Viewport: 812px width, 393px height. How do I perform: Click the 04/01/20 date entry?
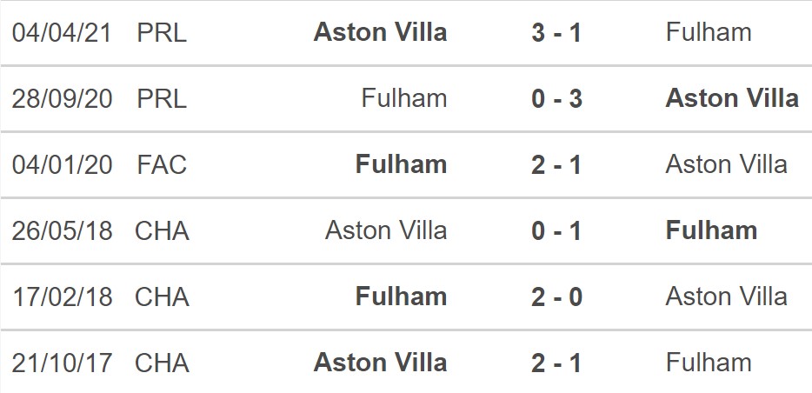pyautogui.click(x=62, y=164)
